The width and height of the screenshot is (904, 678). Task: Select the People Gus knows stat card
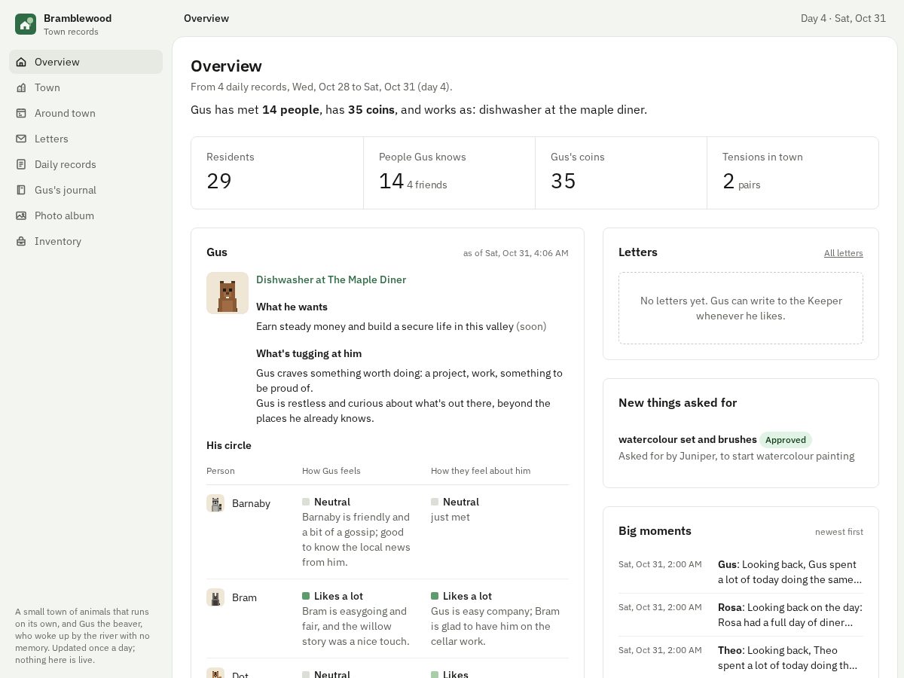[449, 173]
